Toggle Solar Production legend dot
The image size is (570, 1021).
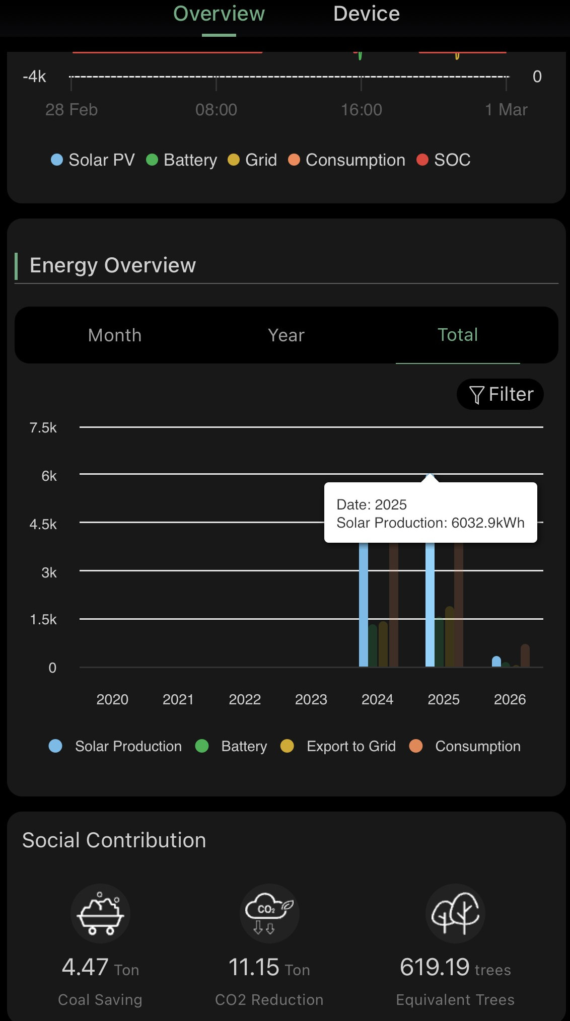click(x=55, y=746)
